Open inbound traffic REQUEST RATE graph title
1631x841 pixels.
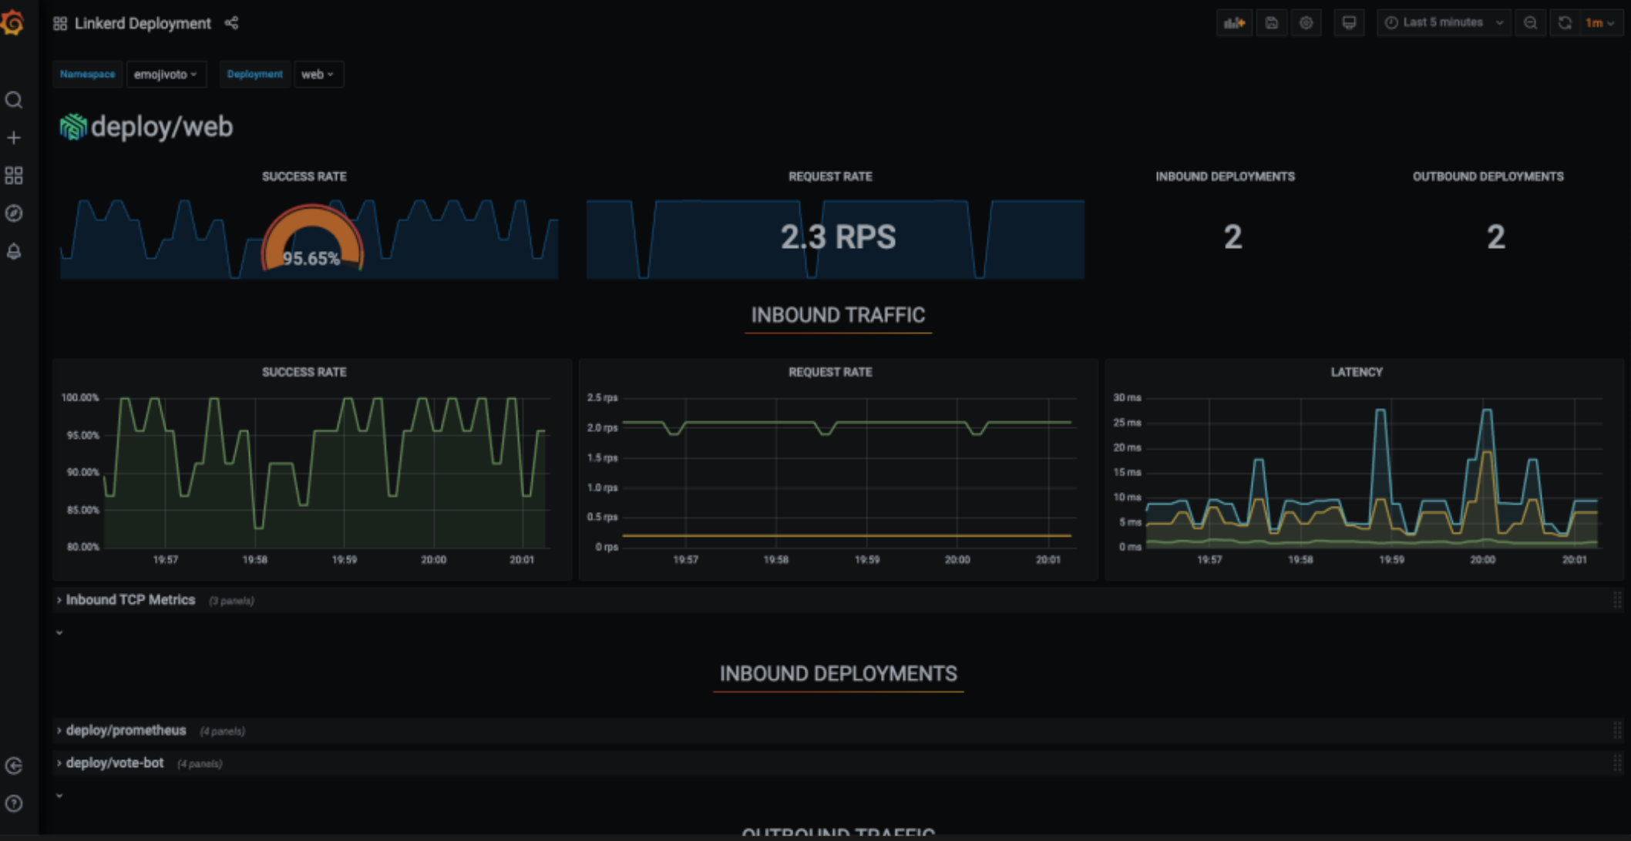tap(830, 372)
